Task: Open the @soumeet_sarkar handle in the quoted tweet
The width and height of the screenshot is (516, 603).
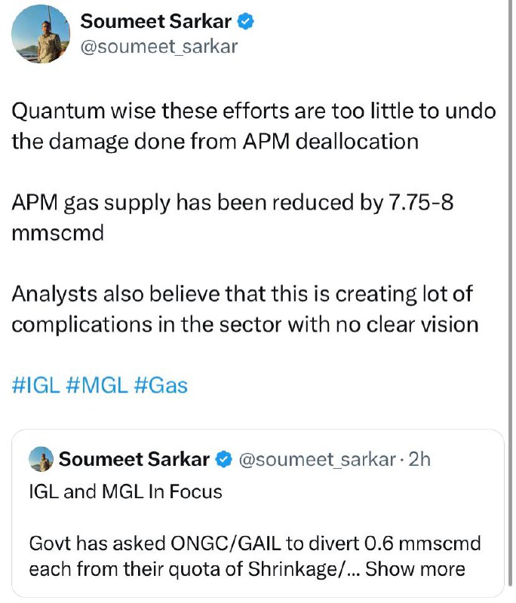Action: click(x=318, y=460)
